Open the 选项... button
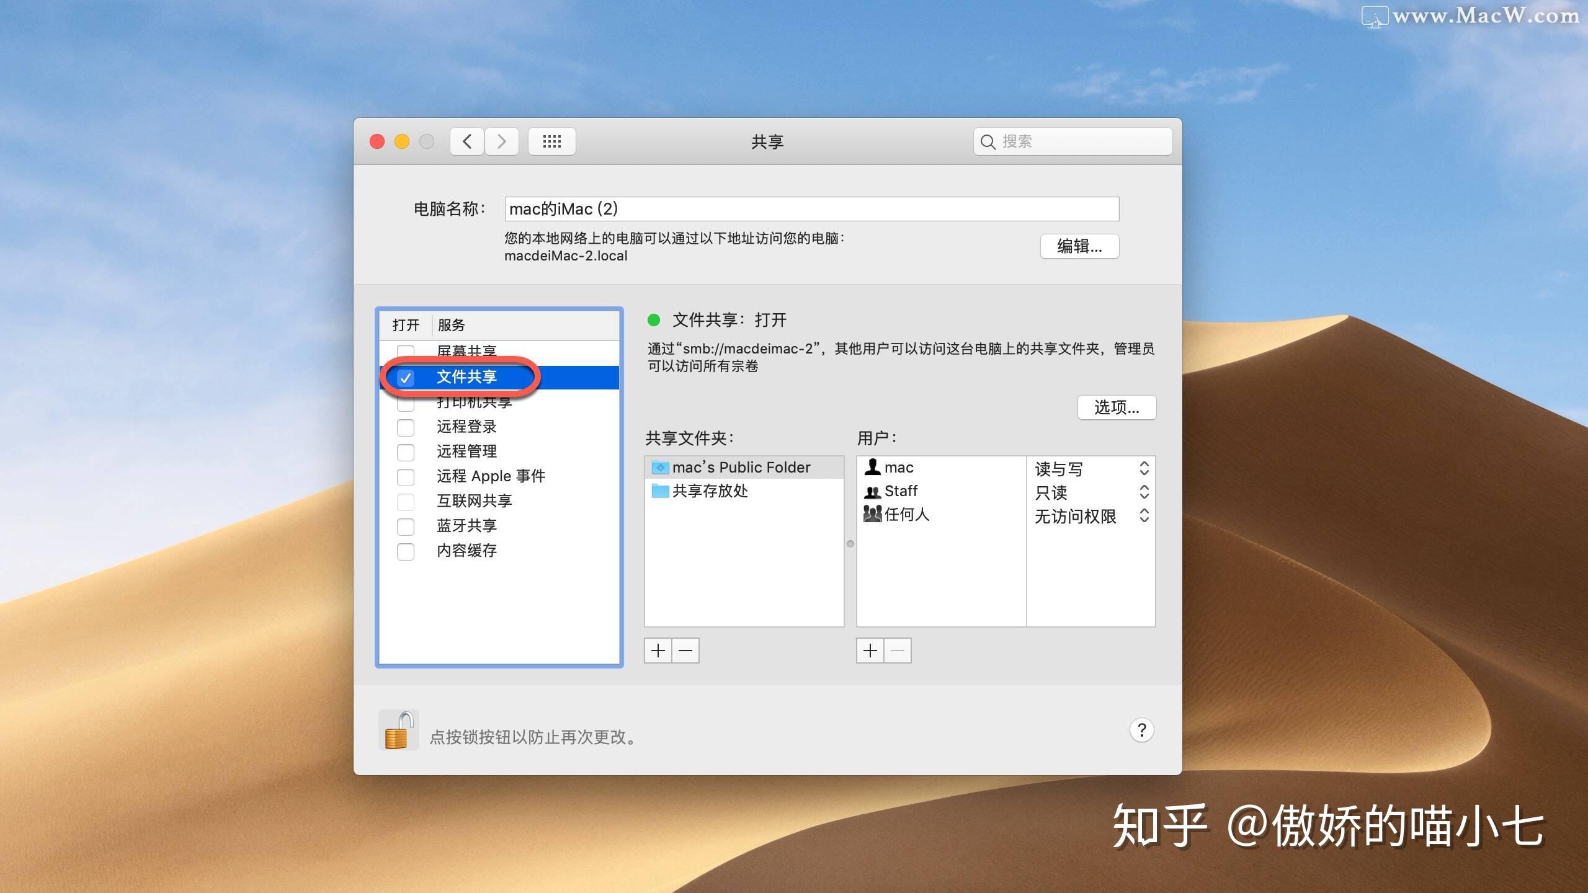The width and height of the screenshot is (1588, 893). pos(1117,407)
